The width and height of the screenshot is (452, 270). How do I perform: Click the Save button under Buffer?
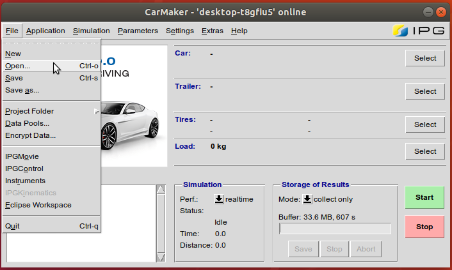coord(303,249)
